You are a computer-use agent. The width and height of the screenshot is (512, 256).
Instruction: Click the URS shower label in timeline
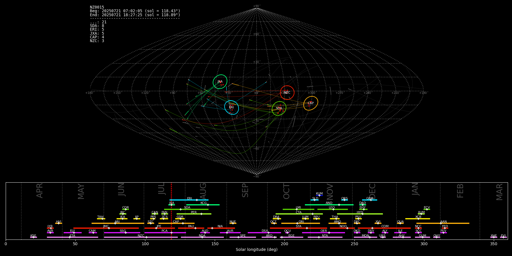382,236
